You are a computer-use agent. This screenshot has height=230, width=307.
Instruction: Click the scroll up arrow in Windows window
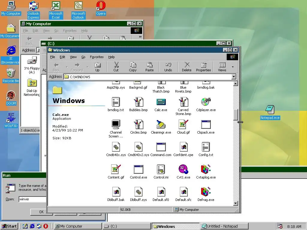point(236,84)
